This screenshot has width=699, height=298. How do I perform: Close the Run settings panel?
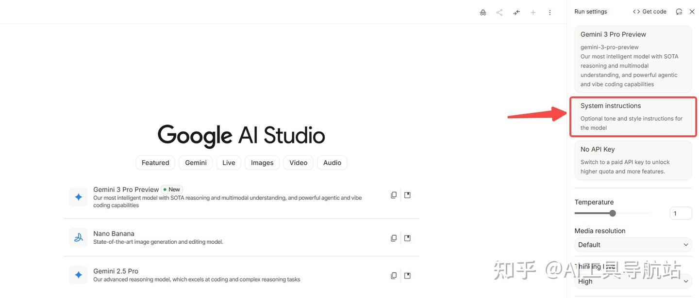692,12
